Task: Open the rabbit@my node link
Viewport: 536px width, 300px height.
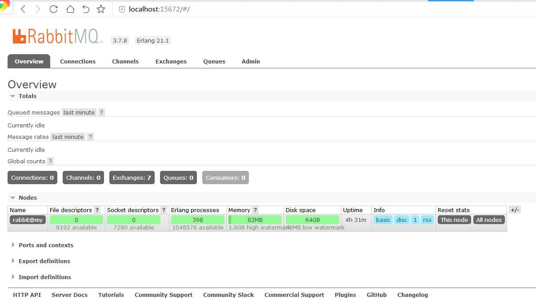Action: (x=28, y=220)
